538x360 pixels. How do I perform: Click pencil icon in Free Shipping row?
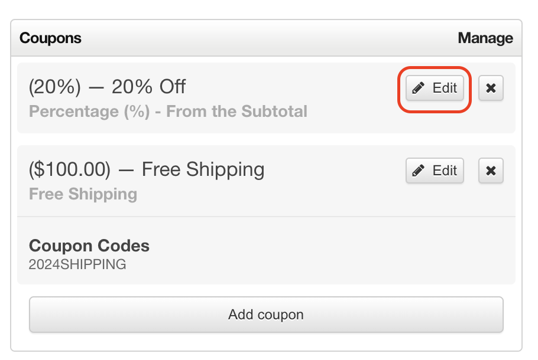click(418, 171)
